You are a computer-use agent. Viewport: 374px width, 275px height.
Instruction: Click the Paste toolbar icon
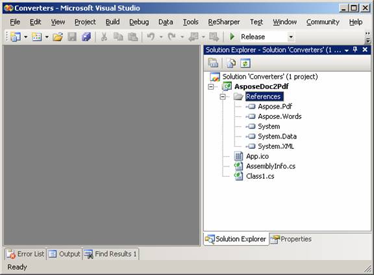[133, 37]
